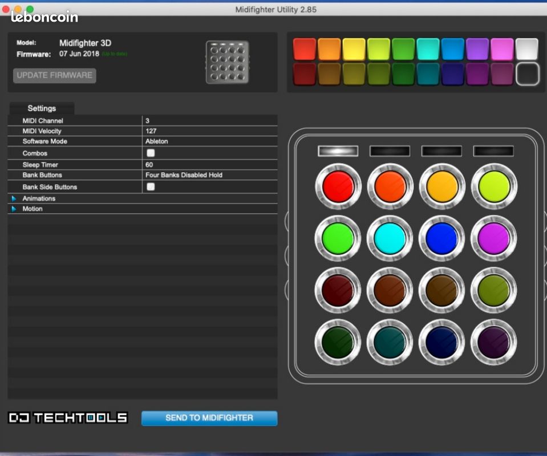Select the dark forest green arcade button
Image resolution: width=547 pixels, height=456 pixels.
(338, 342)
